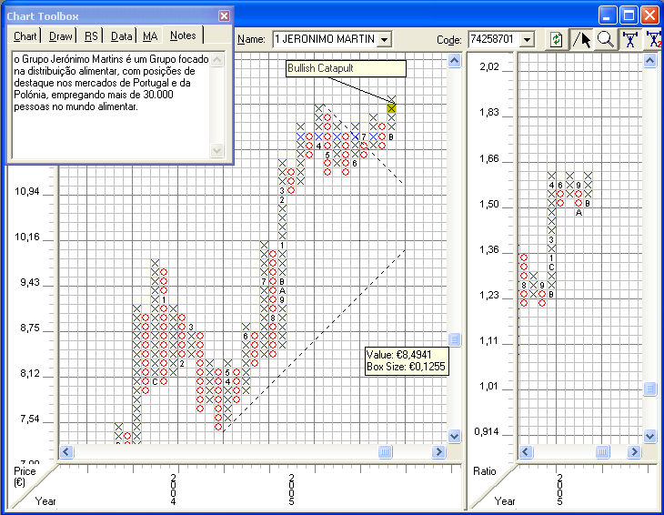The width and height of the screenshot is (664, 515).
Task: Activate the magnifying glass zoom tool
Action: pyautogui.click(x=606, y=39)
